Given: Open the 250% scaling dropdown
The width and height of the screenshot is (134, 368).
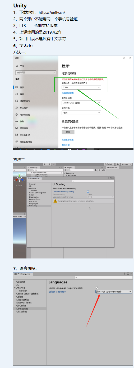Looking at the screenshot, I should (81, 87).
